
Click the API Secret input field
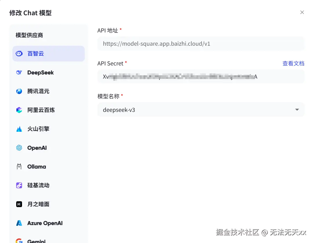pos(201,76)
